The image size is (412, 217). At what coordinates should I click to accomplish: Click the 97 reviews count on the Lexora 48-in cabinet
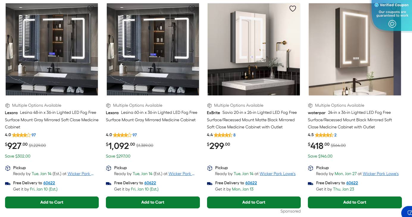pos(33,135)
